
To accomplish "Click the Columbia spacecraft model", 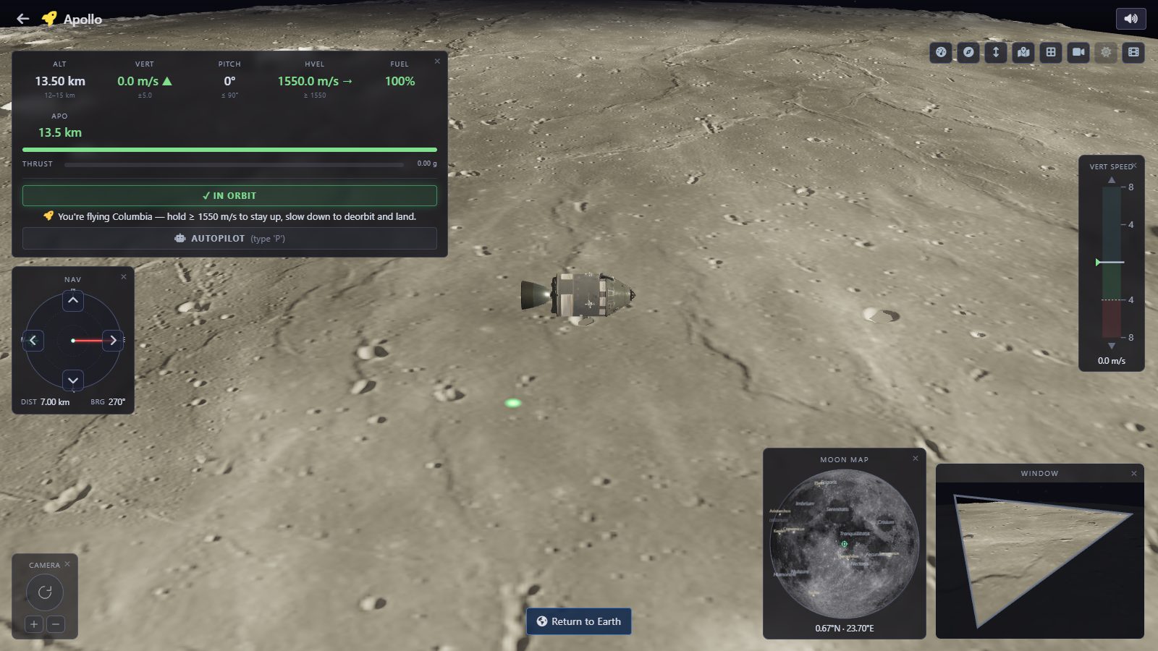I will point(578,295).
